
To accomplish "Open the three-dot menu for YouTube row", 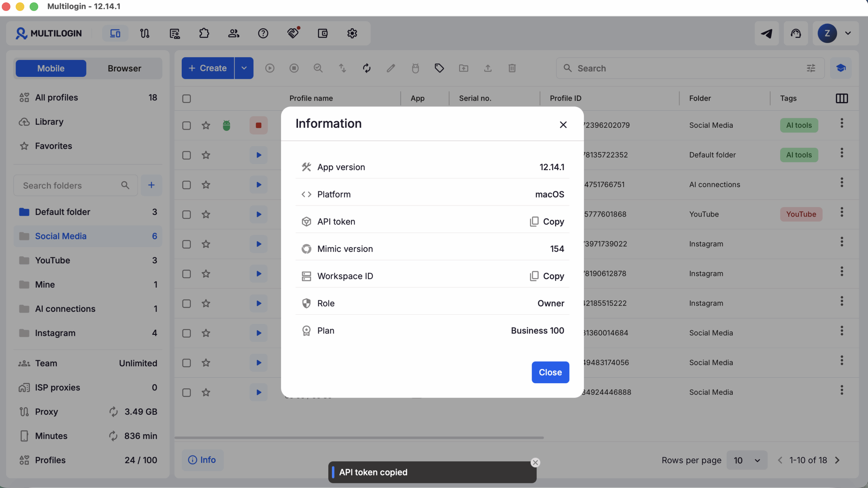I will 842,212.
